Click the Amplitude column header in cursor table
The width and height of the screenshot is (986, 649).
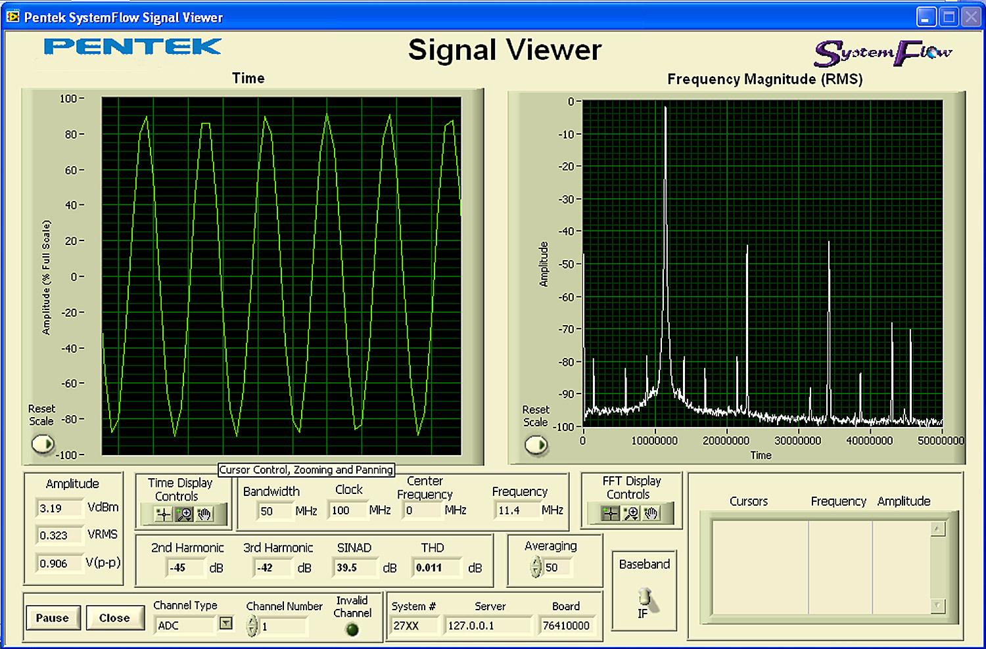pos(904,501)
